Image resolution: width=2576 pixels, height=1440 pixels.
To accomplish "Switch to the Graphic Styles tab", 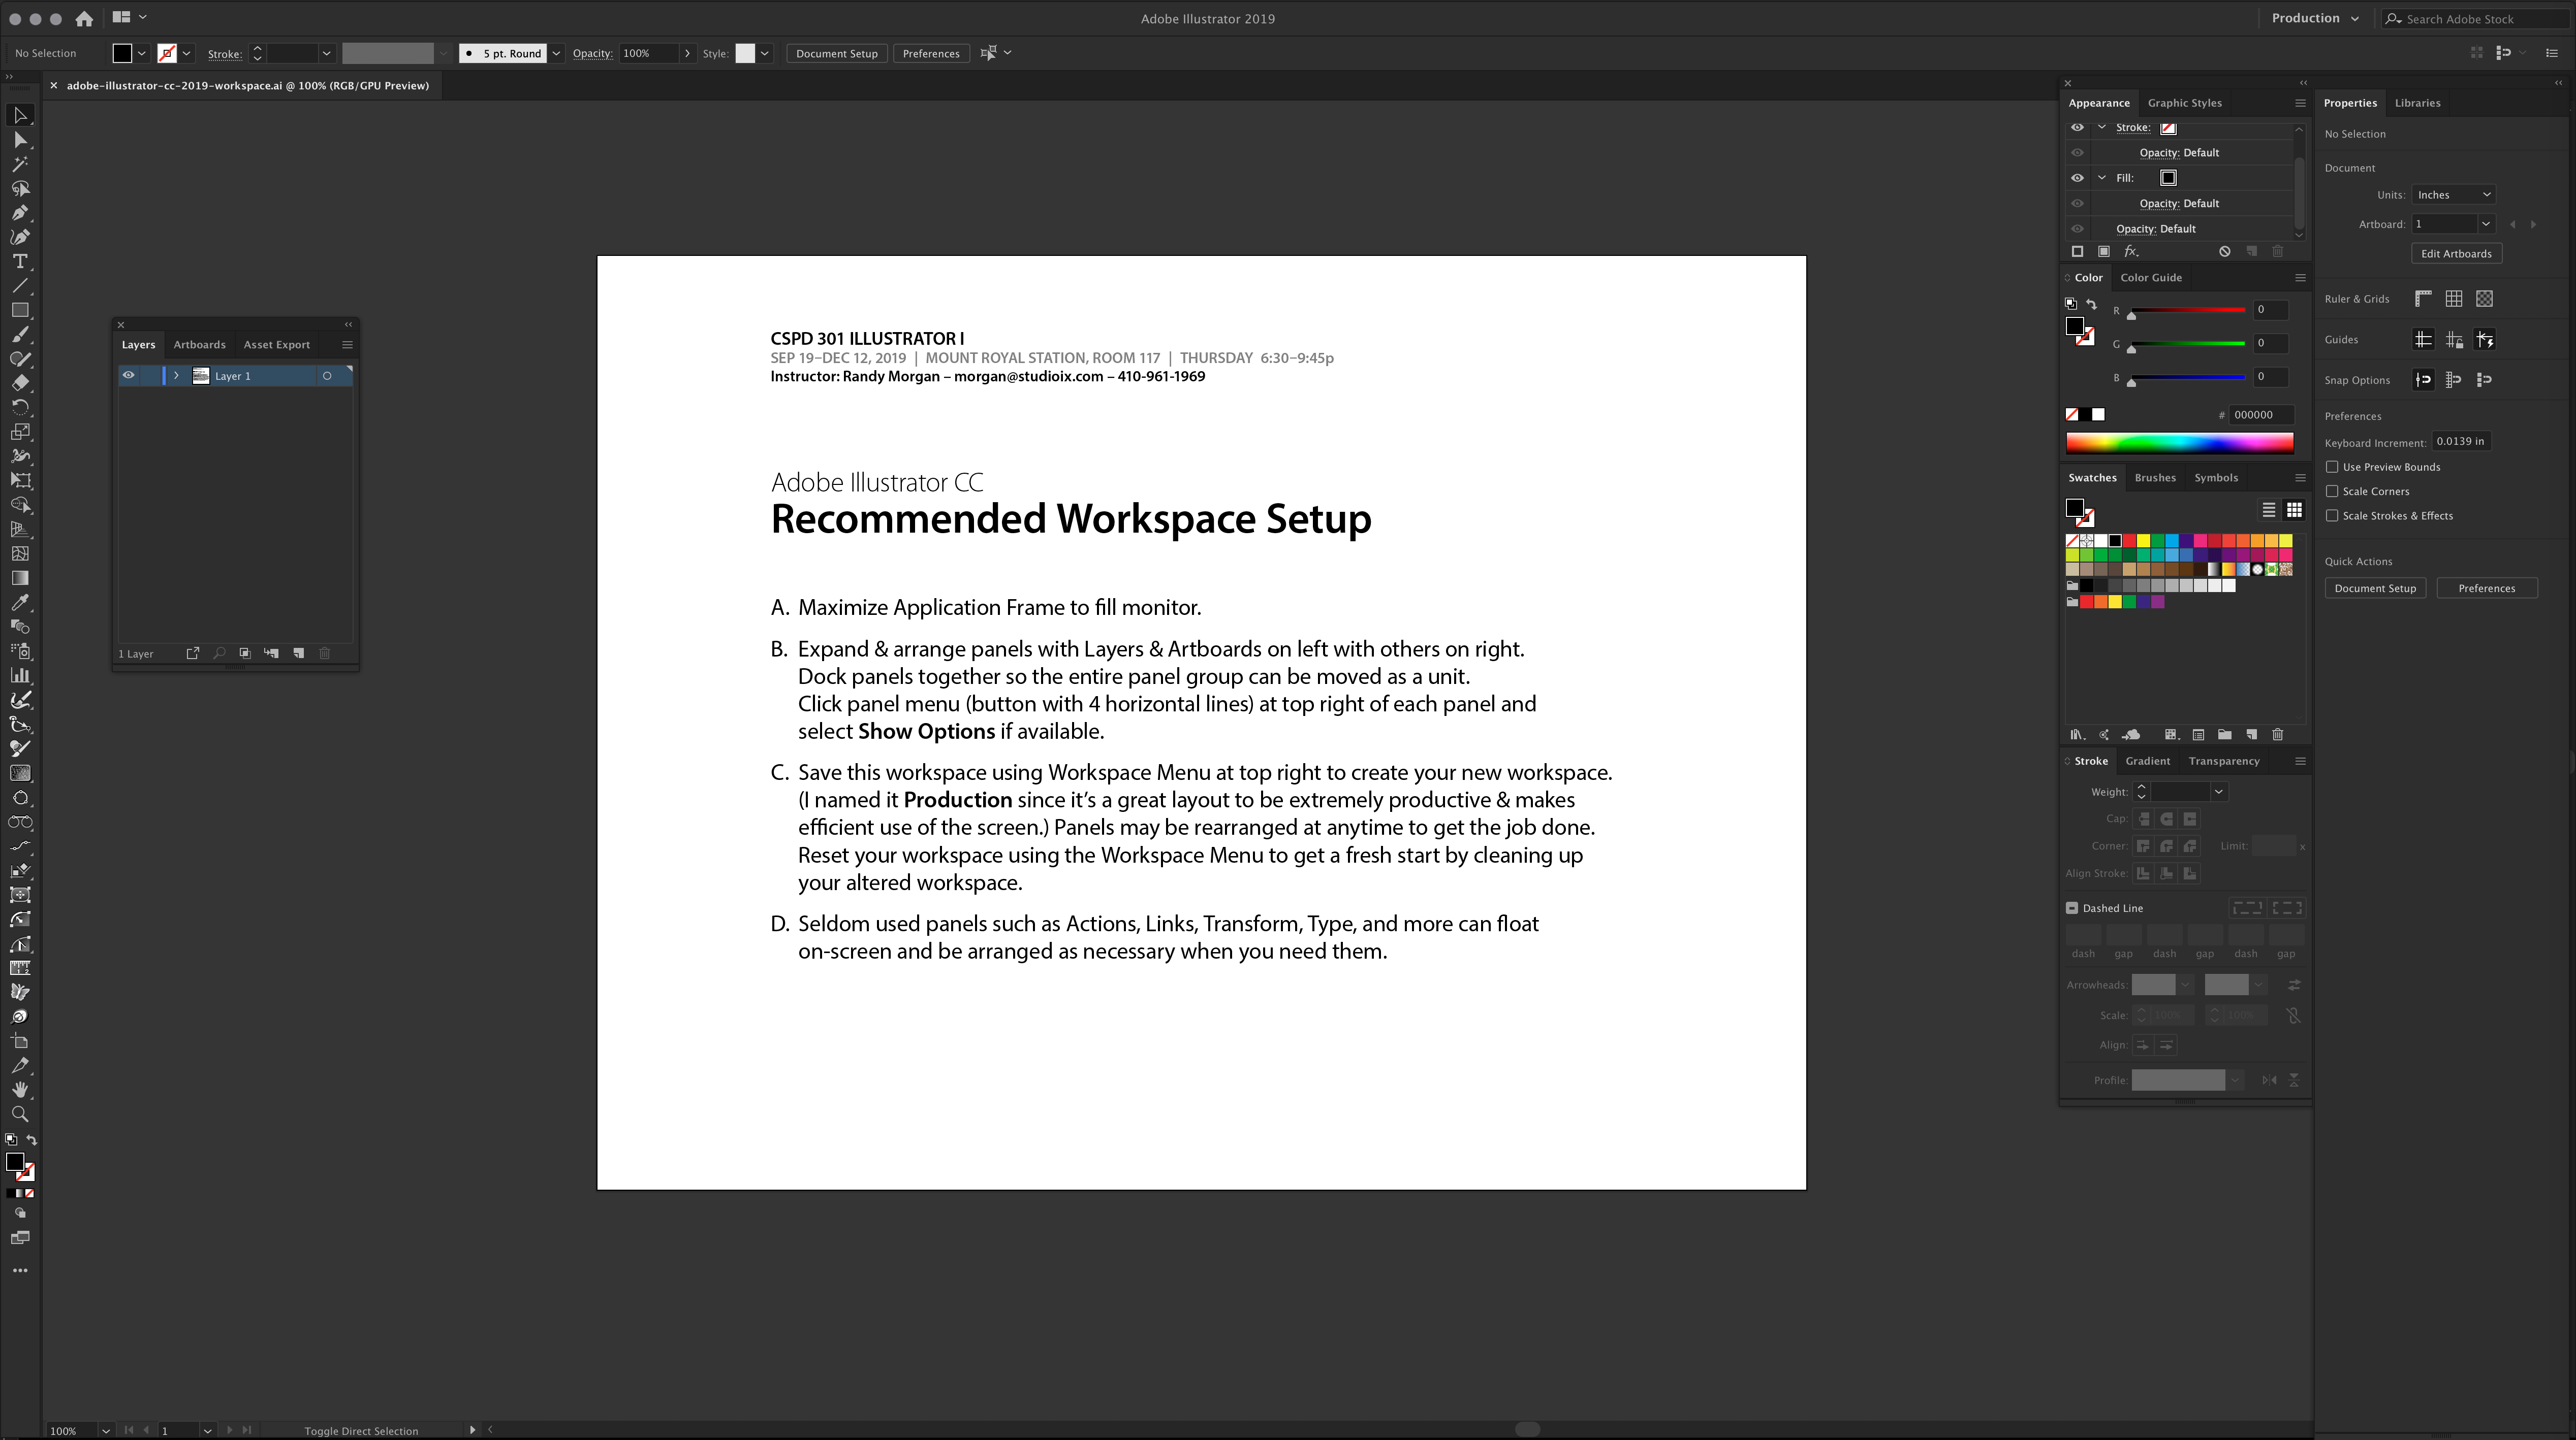I will [x=2184, y=103].
